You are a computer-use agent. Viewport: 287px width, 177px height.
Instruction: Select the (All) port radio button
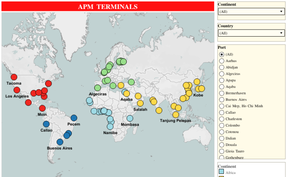tap(222, 55)
